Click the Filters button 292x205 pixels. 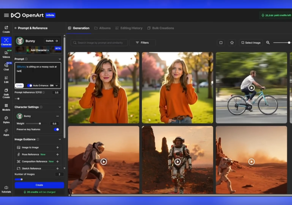click(x=142, y=43)
